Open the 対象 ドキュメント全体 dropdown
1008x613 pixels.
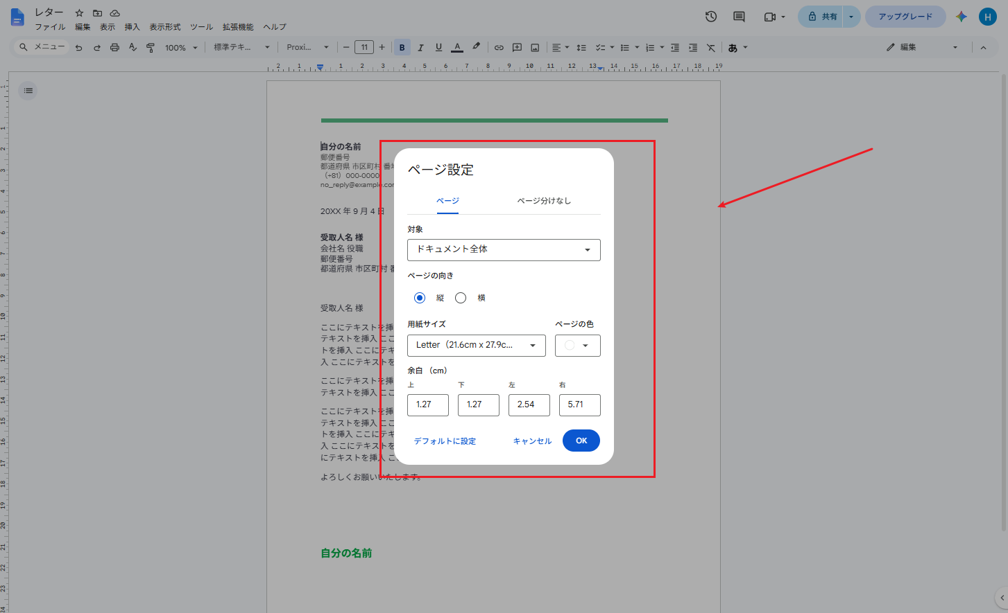(504, 250)
